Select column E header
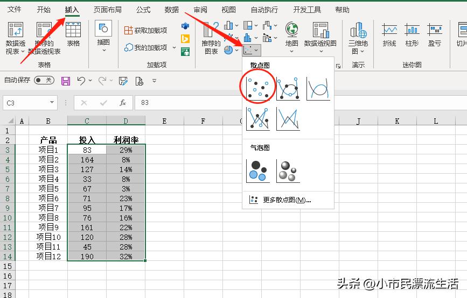The height and width of the screenshot is (298, 467). click(164, 121)
